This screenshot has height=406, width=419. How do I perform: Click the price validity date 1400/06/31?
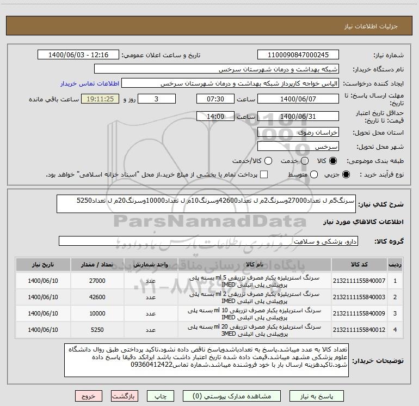(x=298, y=116)
